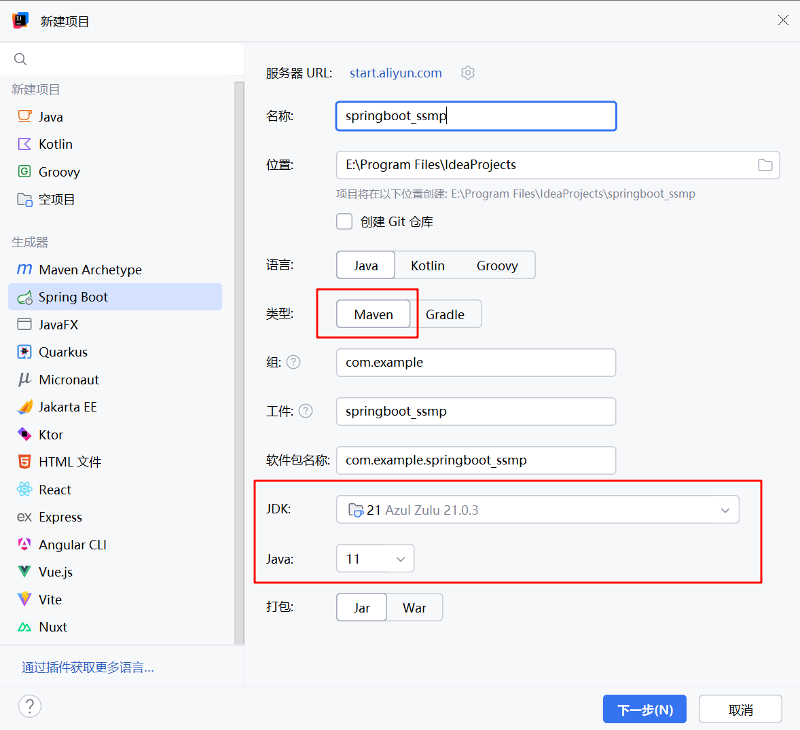Image resolution: width=800 pixels, height=730 pixels.
Task: Click the 组 field with com.example
Action: point(476,362)
